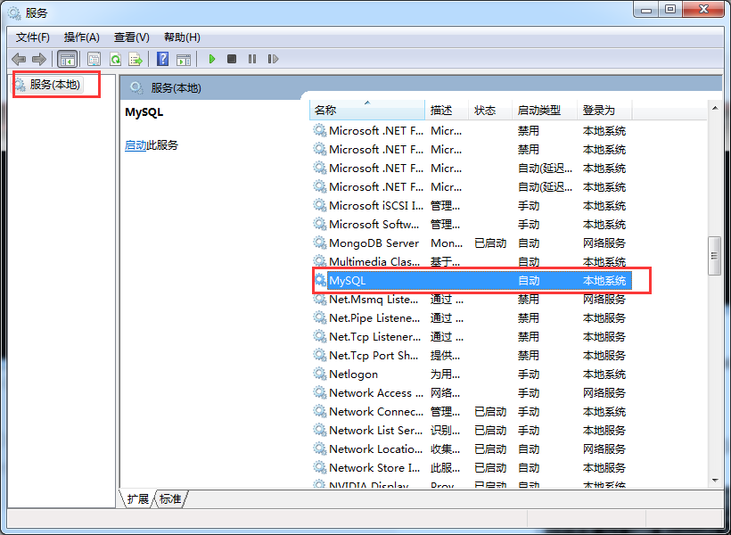The width and height of the screenshot is (731, 535).
Task: Click the green Start Service play icon
Action: 212,59
